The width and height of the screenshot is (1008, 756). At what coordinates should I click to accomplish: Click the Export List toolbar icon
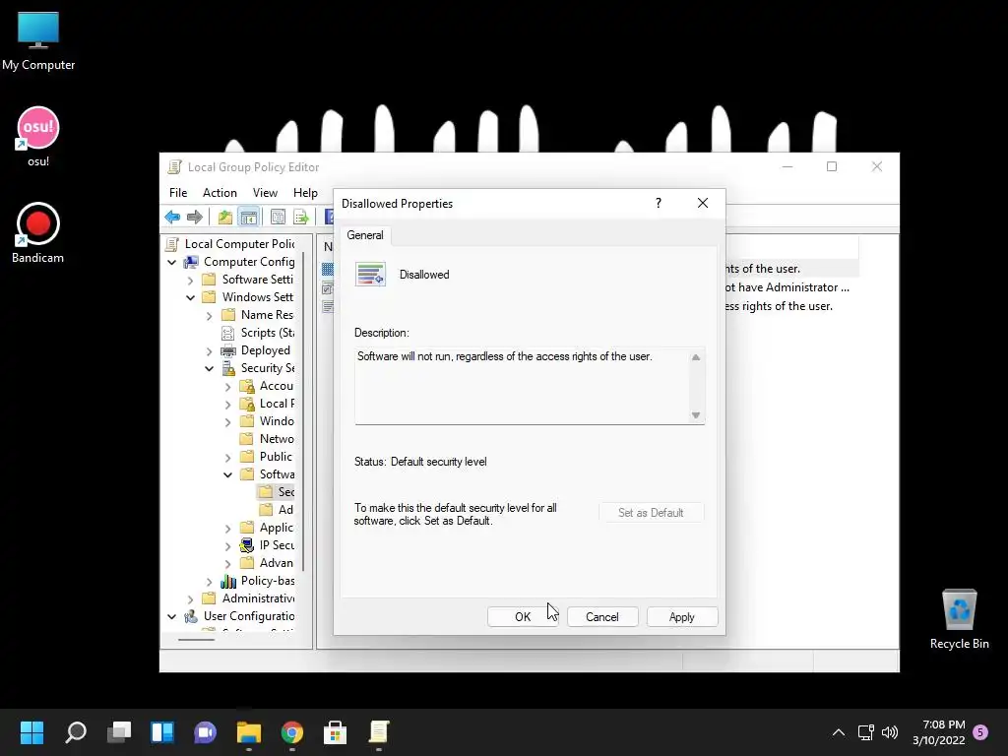click(301, 218)
